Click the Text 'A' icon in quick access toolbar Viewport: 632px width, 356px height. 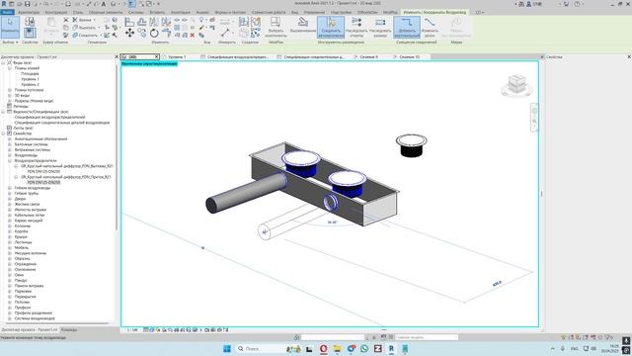tap(104, 4)
